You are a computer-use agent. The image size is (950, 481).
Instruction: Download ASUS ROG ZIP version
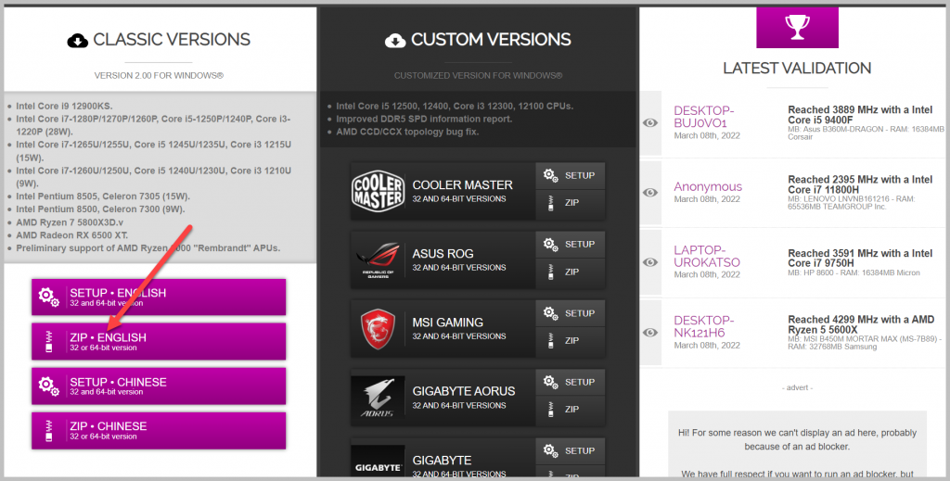pyautogui.click(x=571, y=272)
